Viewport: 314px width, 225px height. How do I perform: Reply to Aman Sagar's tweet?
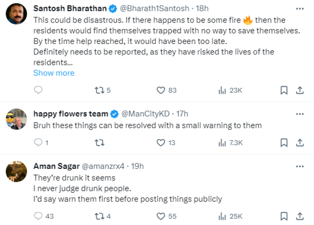pyautogui.click(x=38, y=216)
